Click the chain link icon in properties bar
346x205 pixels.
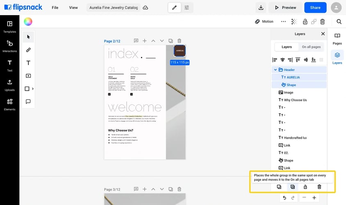314,21
